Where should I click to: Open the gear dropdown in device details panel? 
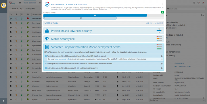click(x=202, y=15)
